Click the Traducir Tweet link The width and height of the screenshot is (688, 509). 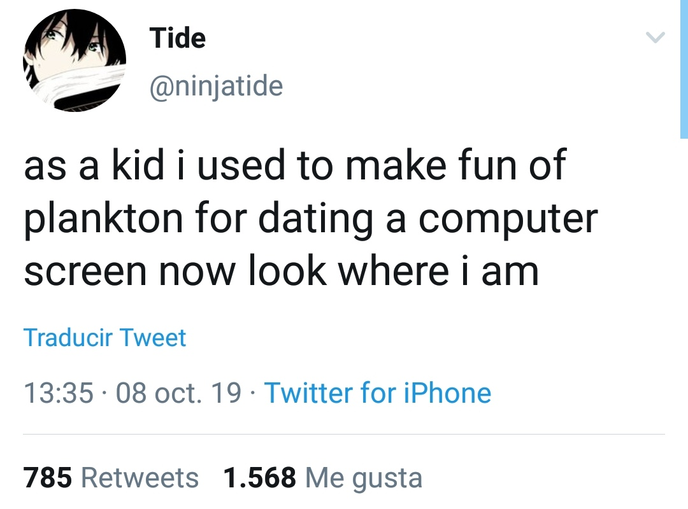point(105,337)
